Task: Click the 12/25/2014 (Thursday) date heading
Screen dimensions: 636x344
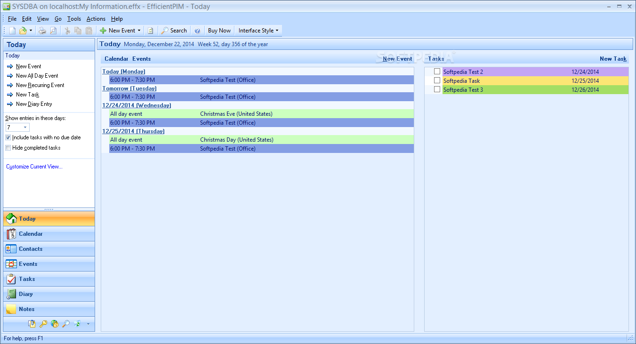Action: point(134,131)
